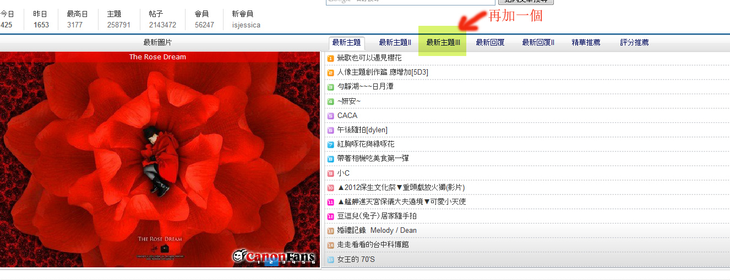Open the thread 勻靜湖~~~日月潭
Viewport: 730px width, 280px height.
point(365,86)
